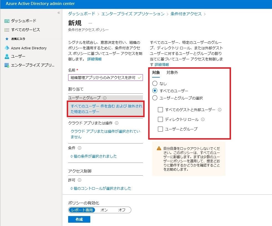Click the 新規 page heading

75,23
